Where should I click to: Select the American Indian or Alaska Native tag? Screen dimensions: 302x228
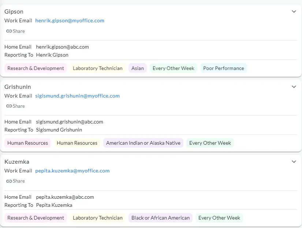coord(143,143)
